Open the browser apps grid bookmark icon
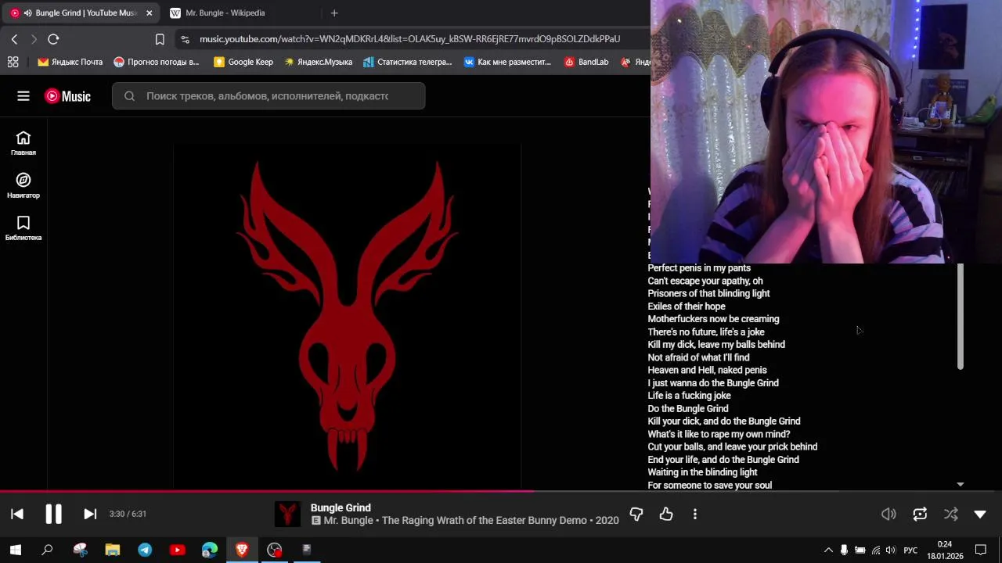The width and height of the screenshot is (1002, 563). pyautogui.click(x=13, y=62)
